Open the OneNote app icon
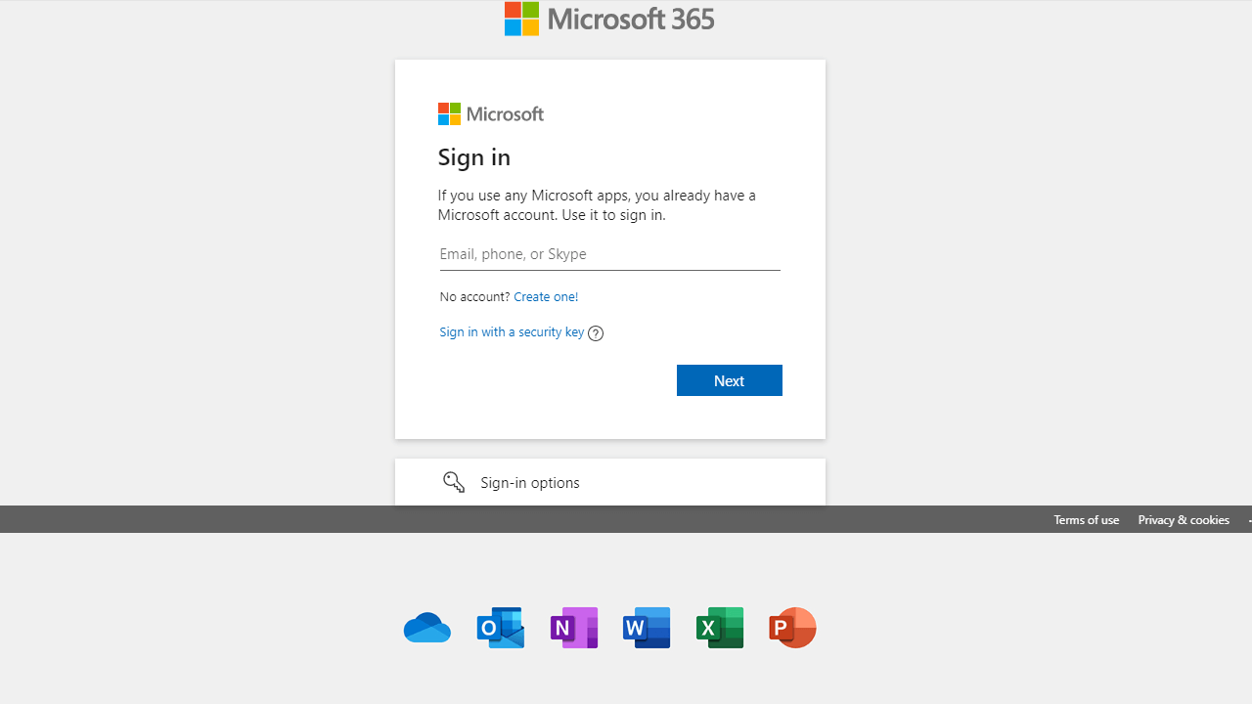The image size is (1252, 704). coord(573,627)
